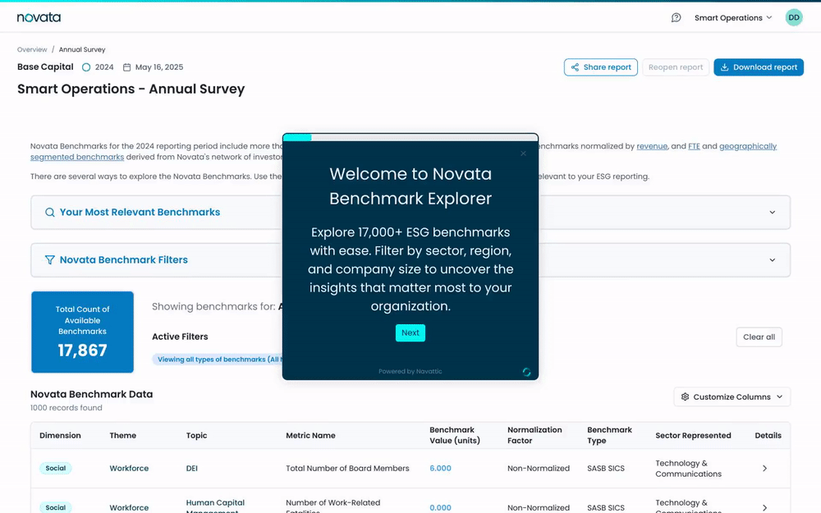This screenshot has width=821, height=513.
Task: Click the Reopen report button
Action: point(676,67)
